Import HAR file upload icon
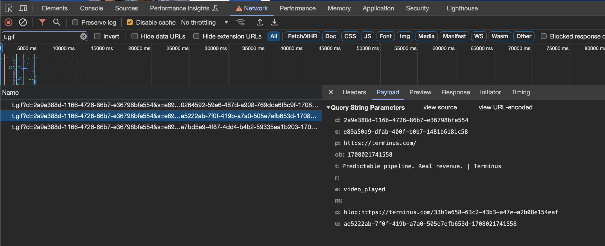 click(260, 22)
